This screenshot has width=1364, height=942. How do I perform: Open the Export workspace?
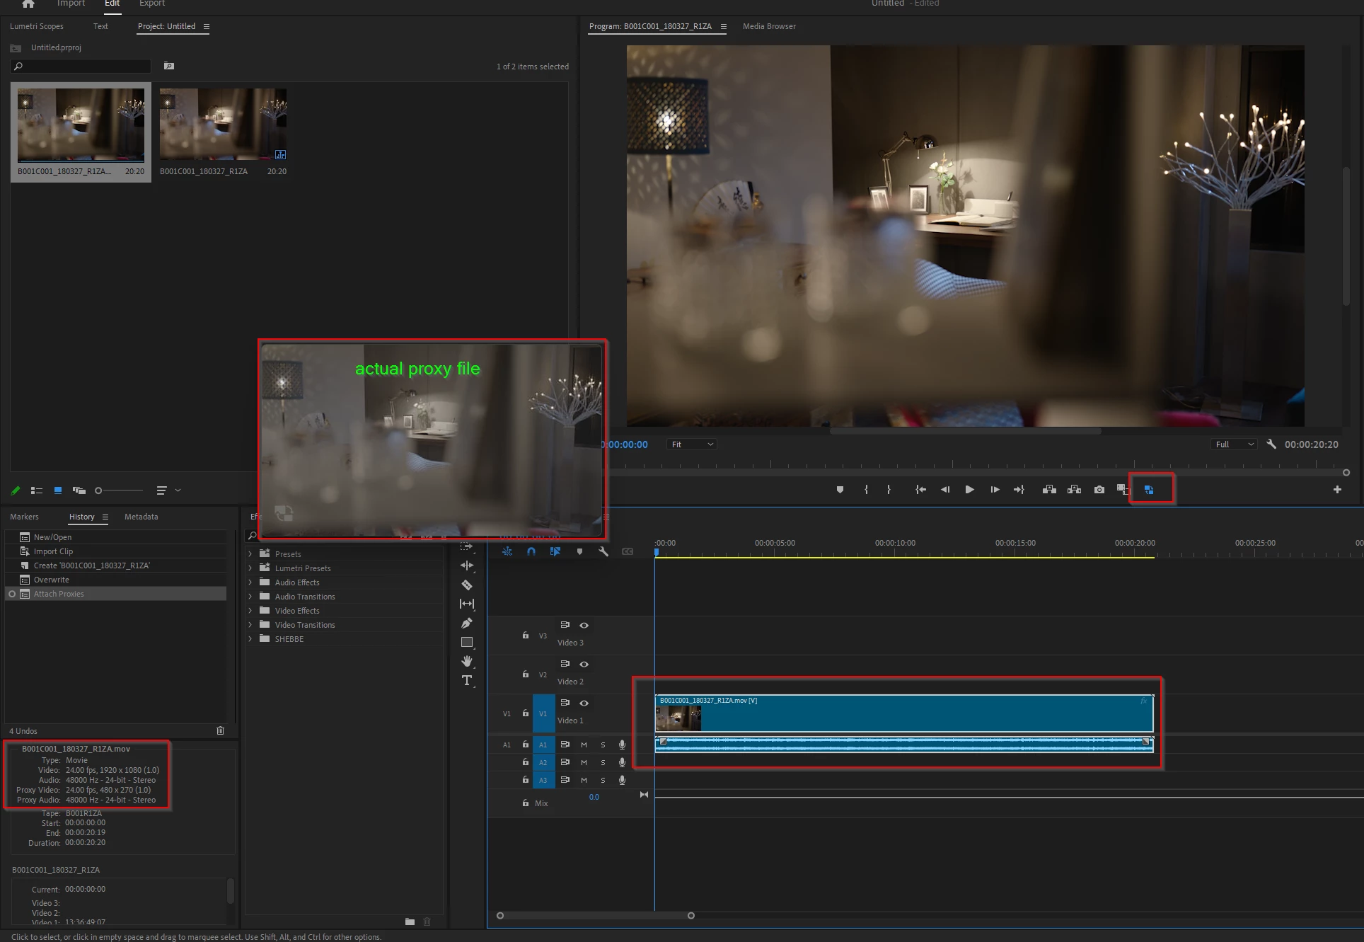click(x=151, y=4)
